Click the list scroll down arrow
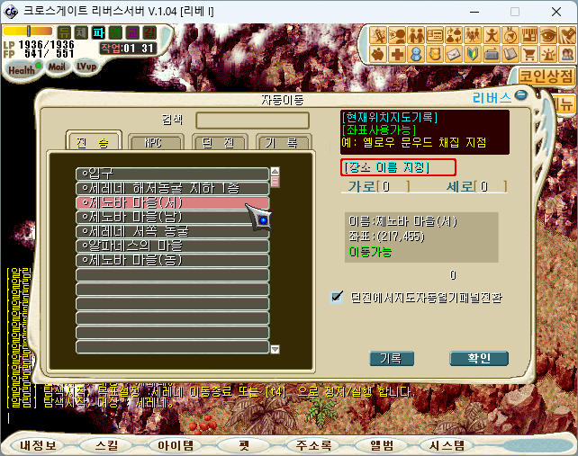The image size is (578, 456). point(275,349)
